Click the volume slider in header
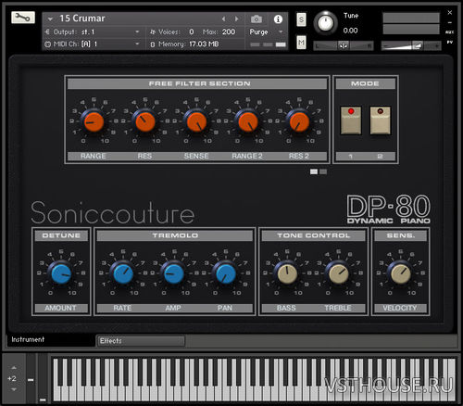463x406 pixels. tap(411, 45)
